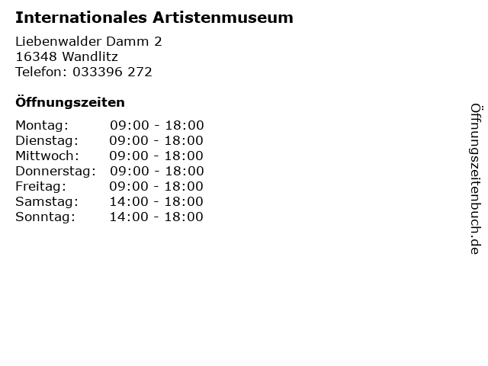Screen dimensions: 488x366
Task: Click Sonntag hours 14:00 - 18:00
Action: click(156, 217)
